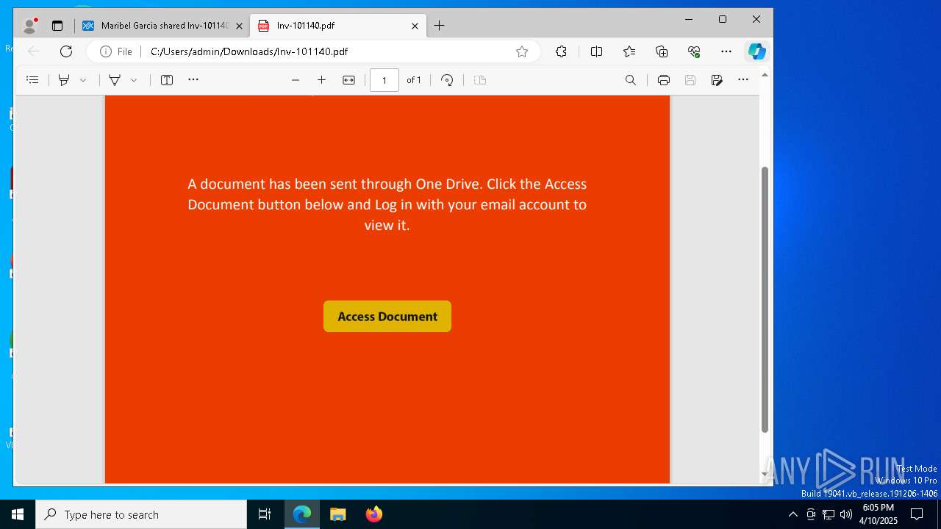Open Browser essentials heart icon
Screen dimensions: 941x529
(694, 51)
